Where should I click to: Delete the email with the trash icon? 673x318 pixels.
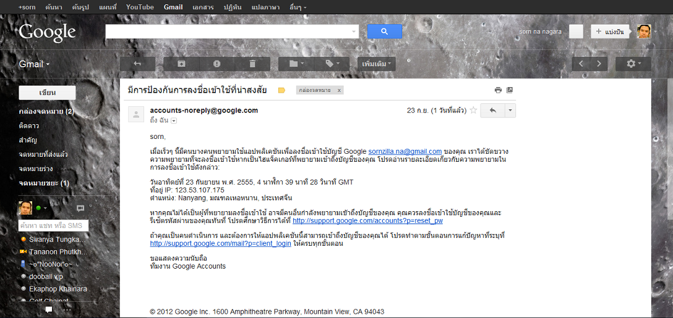tap(252, 64)
